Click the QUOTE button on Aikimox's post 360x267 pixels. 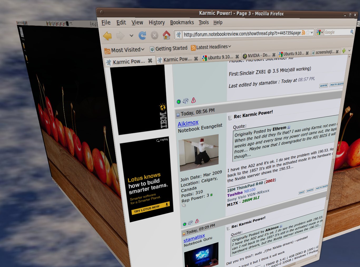coord(310,190)
